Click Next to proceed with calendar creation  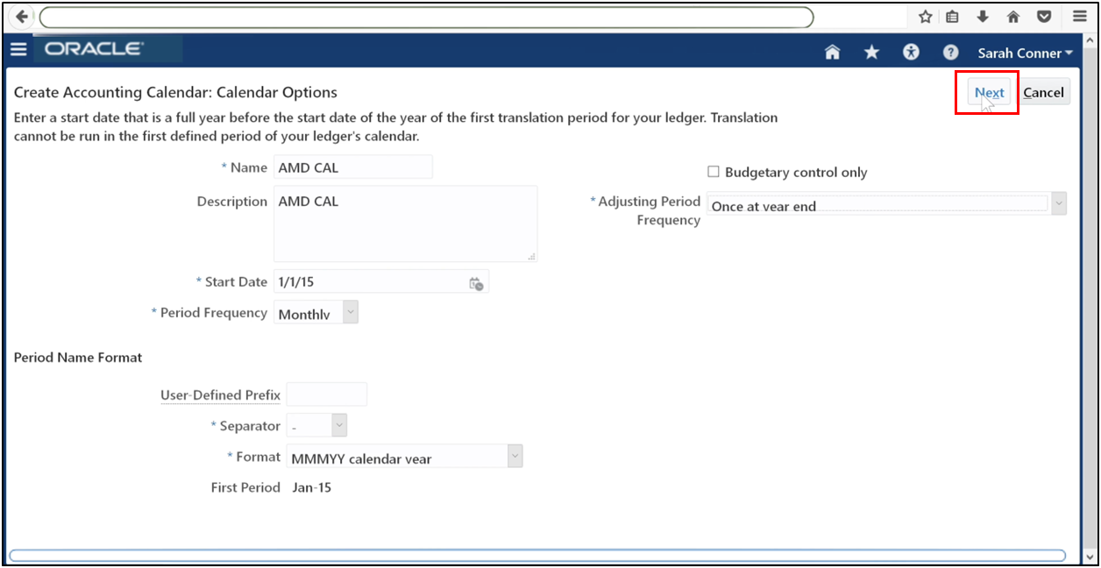(988, 92)
